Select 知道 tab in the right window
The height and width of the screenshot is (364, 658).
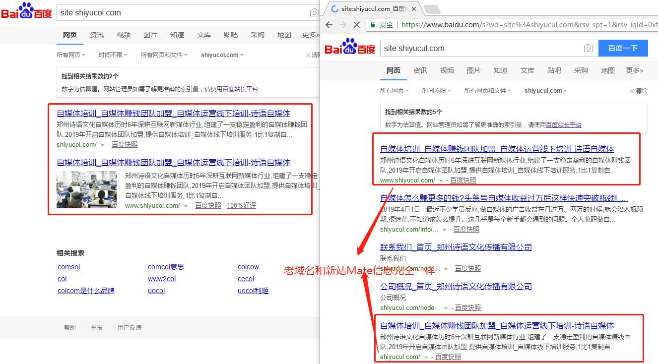coord(501,70)
